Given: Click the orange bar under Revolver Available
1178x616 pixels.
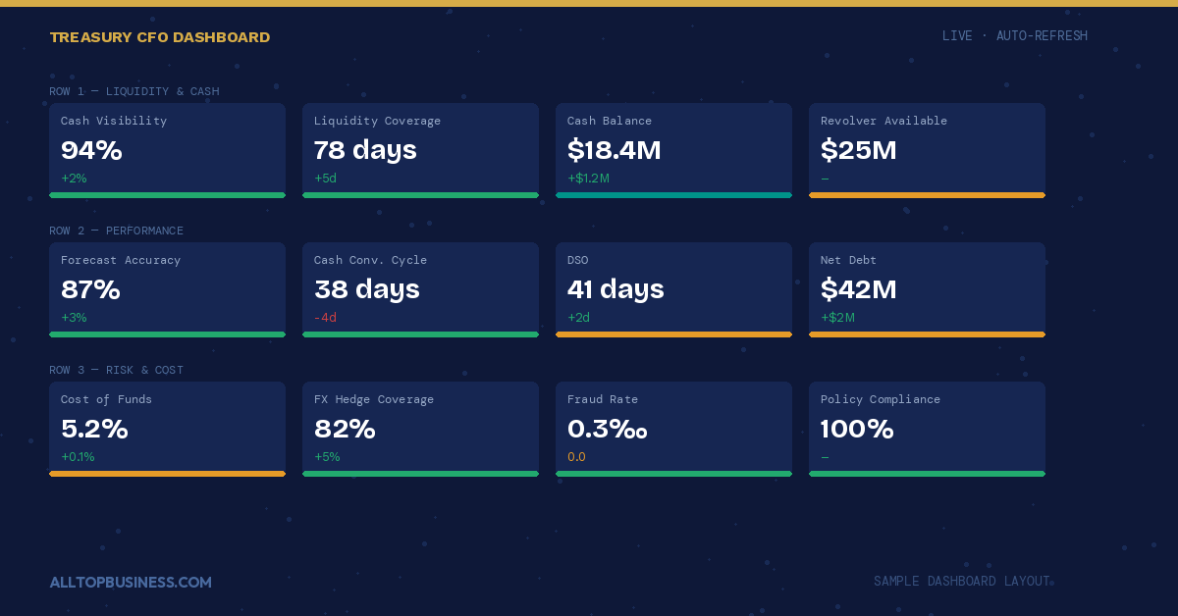Looking at the screenshot, I should 927,195.
